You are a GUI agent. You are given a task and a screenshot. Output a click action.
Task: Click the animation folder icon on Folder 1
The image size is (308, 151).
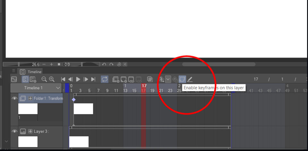coord(23,98)
